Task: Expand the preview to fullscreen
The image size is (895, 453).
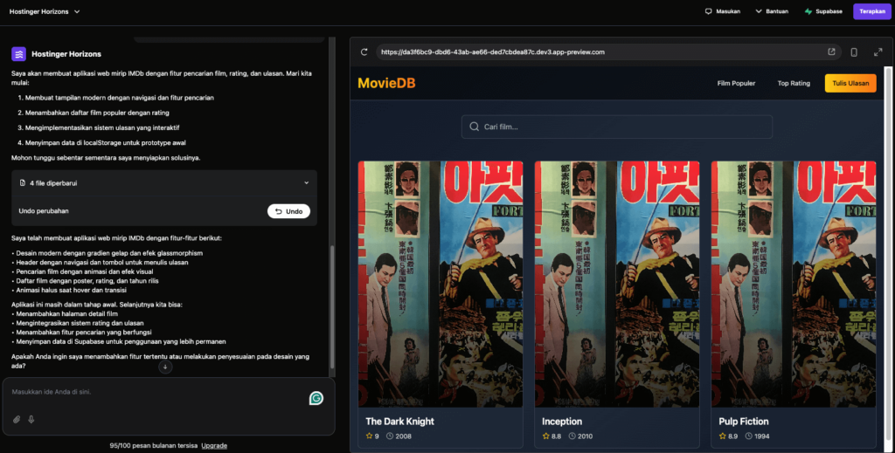Action: pos(878,52)
